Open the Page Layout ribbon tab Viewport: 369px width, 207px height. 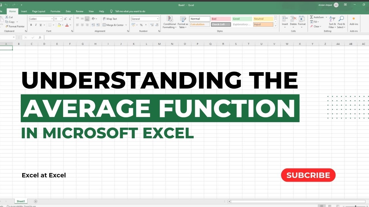coord(39,11)
